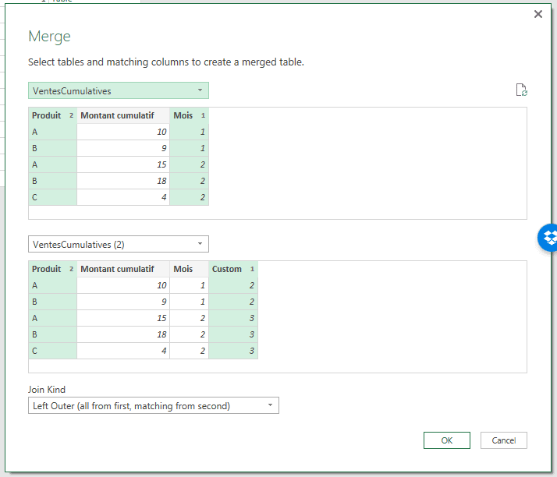Select Produit column in second table
The width and height of the screenshot is (557, 477).
pyautogui.click(x=47, y=269)
